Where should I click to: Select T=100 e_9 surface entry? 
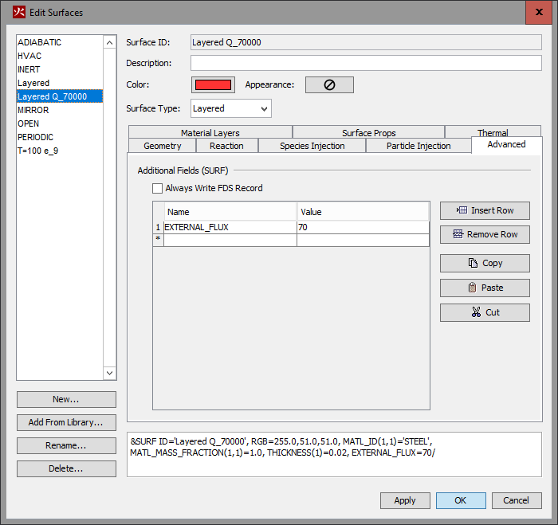pyautogui.click(x=60, y=151)
